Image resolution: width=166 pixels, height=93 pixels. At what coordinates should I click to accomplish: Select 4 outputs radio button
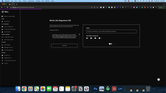pos(99,38)
